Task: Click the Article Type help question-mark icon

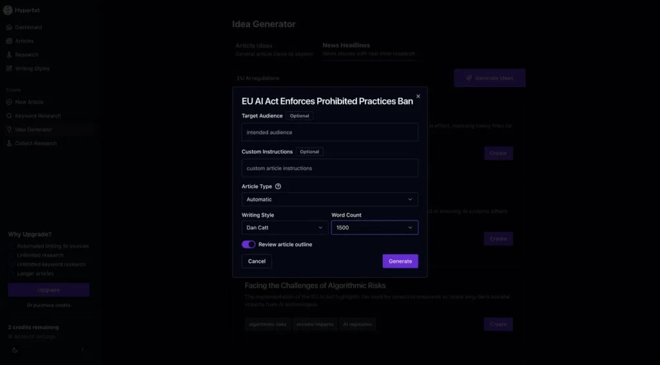Action: point(278,186)
